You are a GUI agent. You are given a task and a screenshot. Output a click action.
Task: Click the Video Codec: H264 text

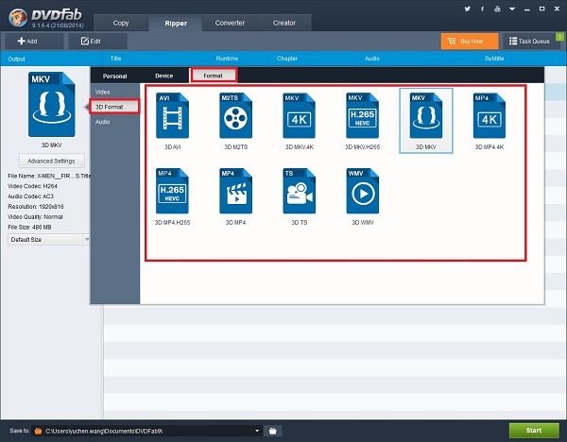click(32, 186)
